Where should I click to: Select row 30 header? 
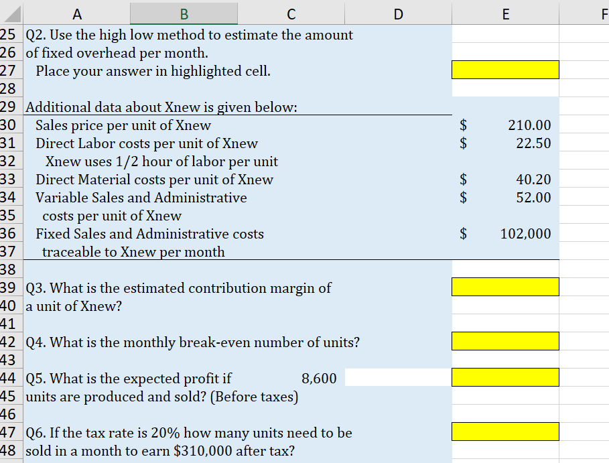click(11, 125)
